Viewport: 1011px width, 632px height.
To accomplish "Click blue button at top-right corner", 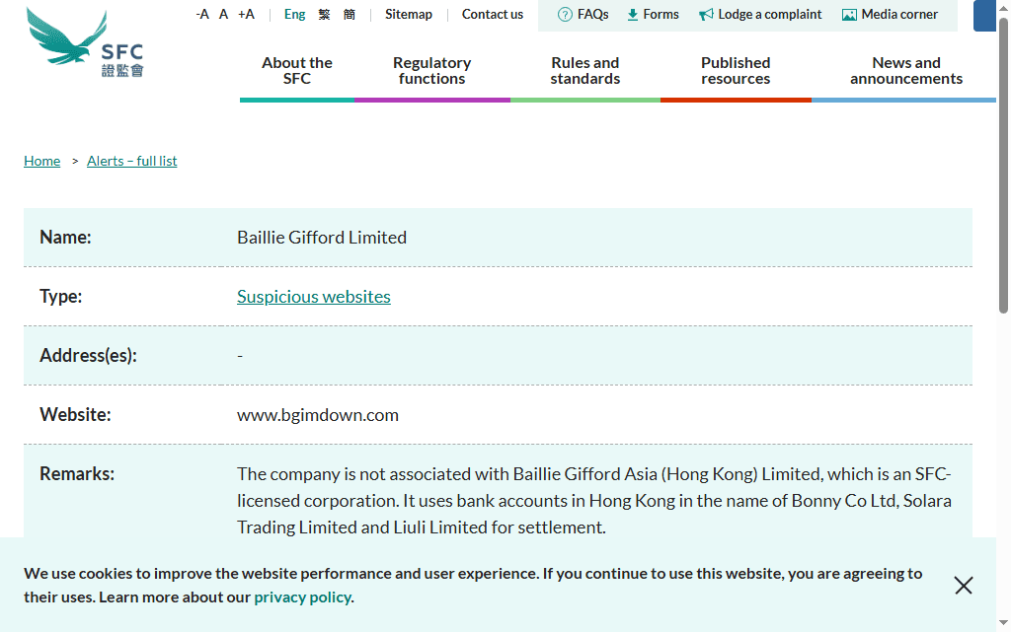I will point(984,16).
